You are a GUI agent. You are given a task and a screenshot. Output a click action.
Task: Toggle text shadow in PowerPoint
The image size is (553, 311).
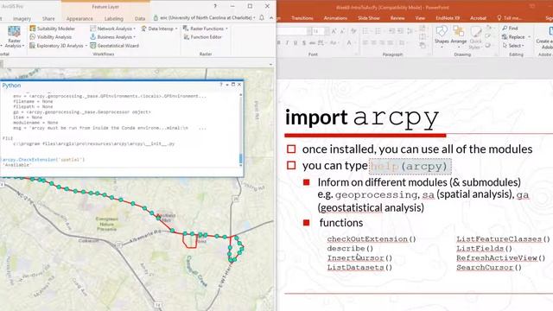(x=303, y=42)
